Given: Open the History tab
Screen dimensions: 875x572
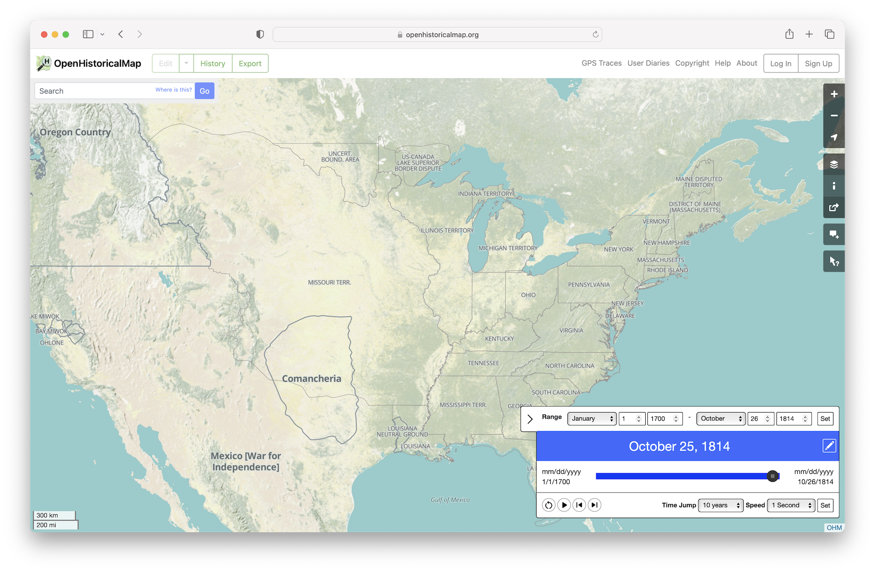Looking at the screenshot, I should (213, 64).
